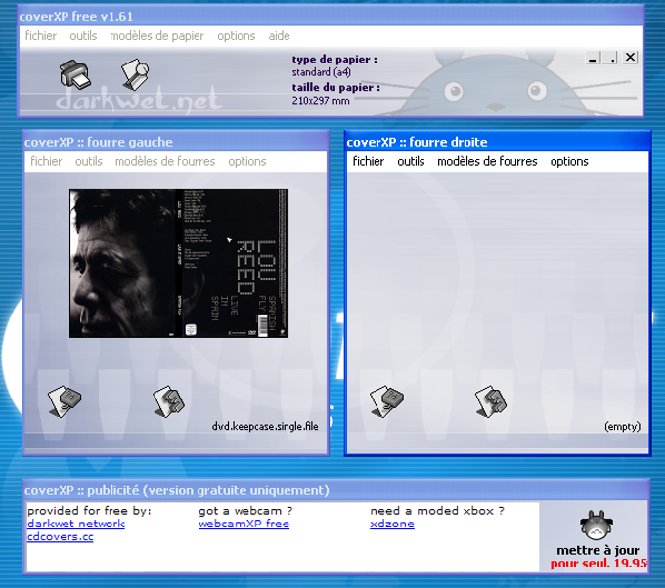The height and width of the screenshot is (588, 665).
Task: Click the (empty) template label
Action: (623, 426)
